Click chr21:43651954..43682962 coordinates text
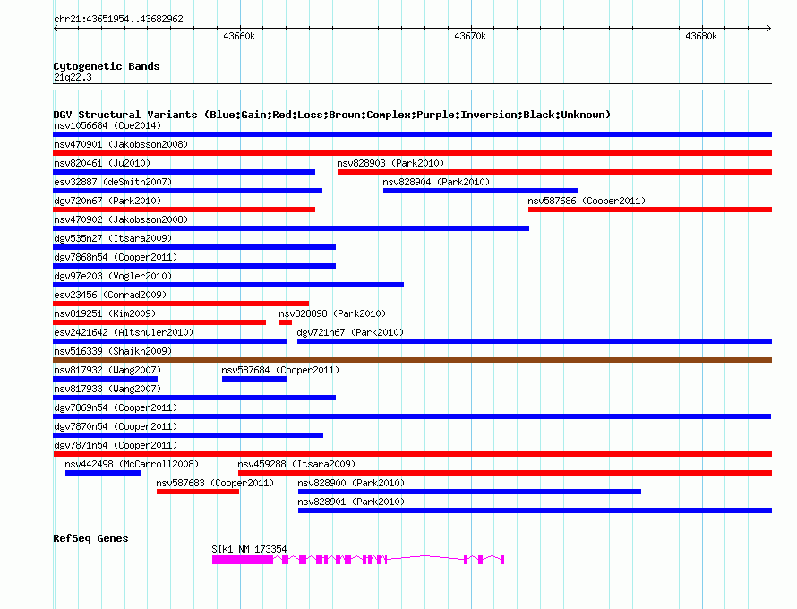 click(118, 19)
